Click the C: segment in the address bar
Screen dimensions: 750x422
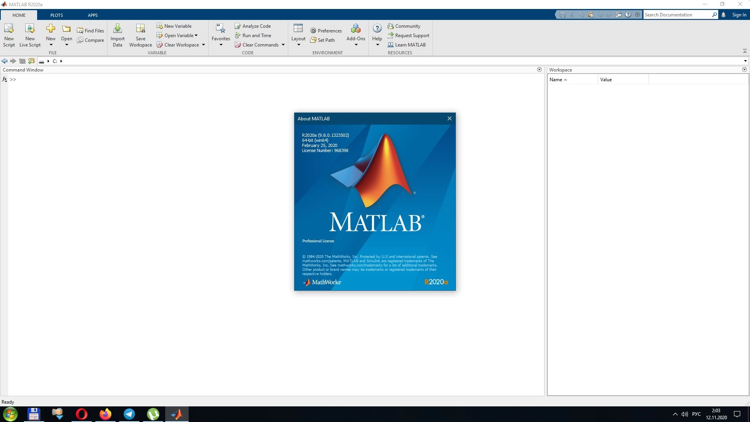point(55,61)
